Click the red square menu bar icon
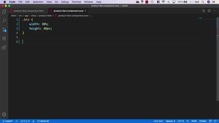 (147, 2)
